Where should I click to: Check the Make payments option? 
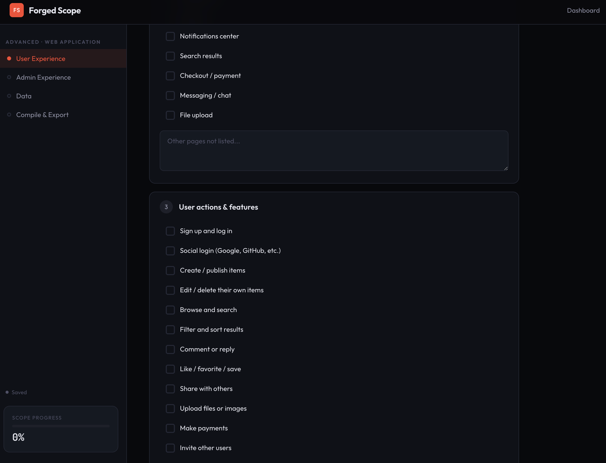pyautogui.click(x=170, y=428)
